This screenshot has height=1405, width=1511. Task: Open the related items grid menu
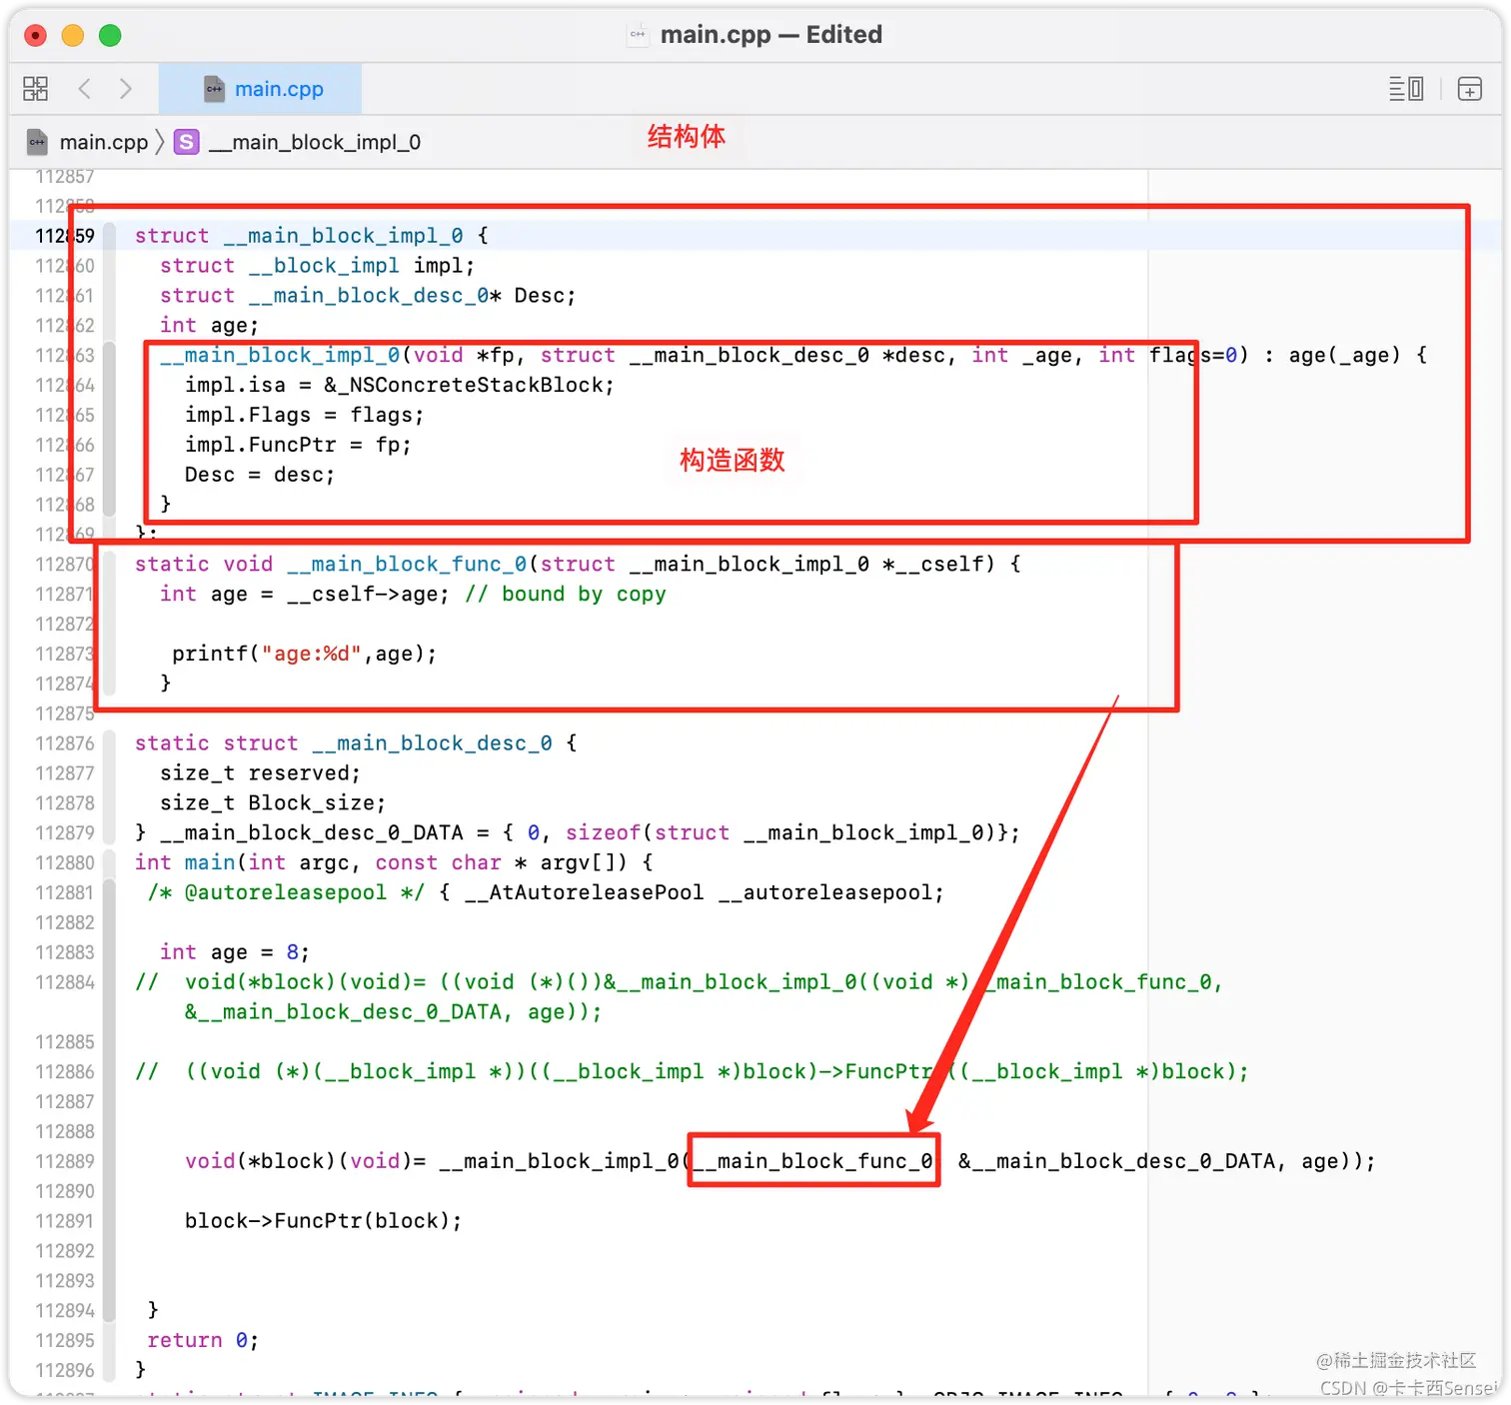[x=35, y=89]
